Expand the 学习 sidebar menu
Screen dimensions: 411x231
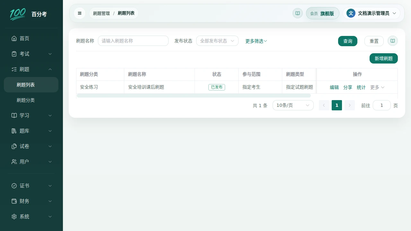pyautogui.click(x=31, y=116)
